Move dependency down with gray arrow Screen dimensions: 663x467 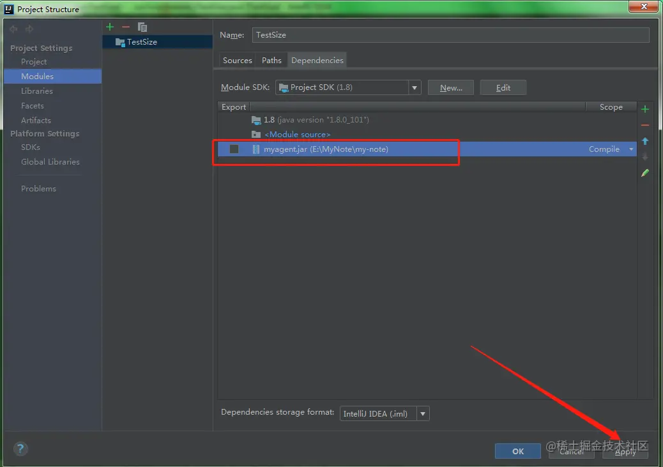[x=645, y=157]
